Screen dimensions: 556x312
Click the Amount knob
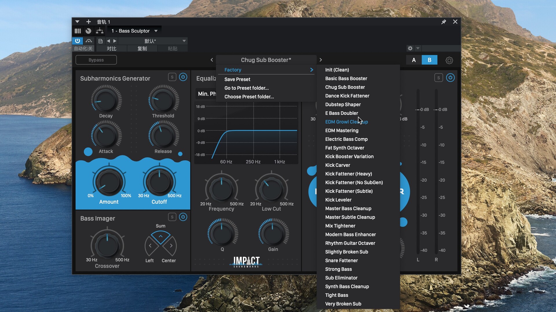(x=109, y=181)
